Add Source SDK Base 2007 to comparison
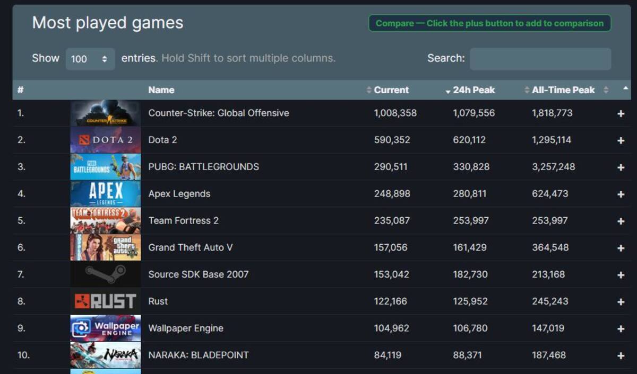 pos(621,275)
